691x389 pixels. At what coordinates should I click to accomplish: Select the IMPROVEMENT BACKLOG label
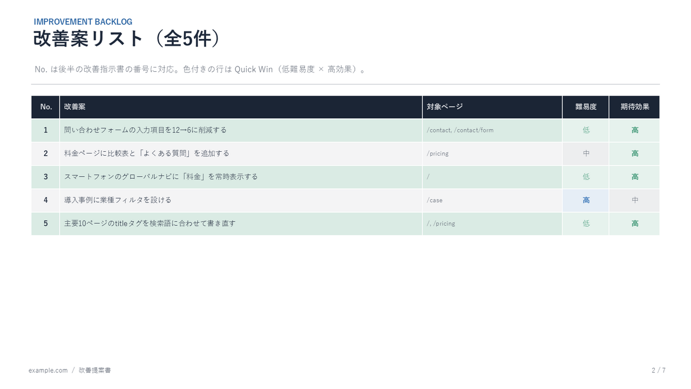tap(83, 22)
